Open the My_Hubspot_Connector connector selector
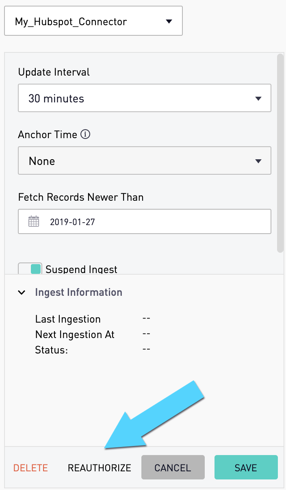Image resolution: width=286 pixels, height=490 pixels. [x=93, y=21]
